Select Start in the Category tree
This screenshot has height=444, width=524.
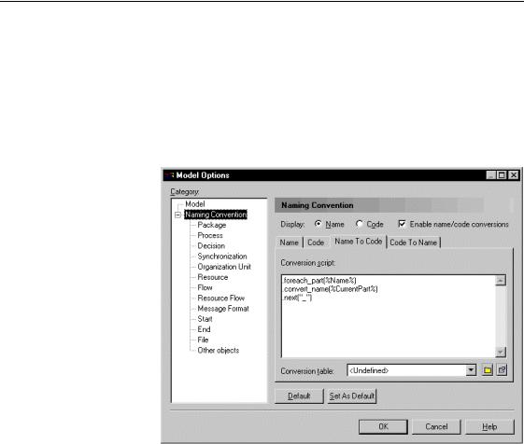click(205, 319)
